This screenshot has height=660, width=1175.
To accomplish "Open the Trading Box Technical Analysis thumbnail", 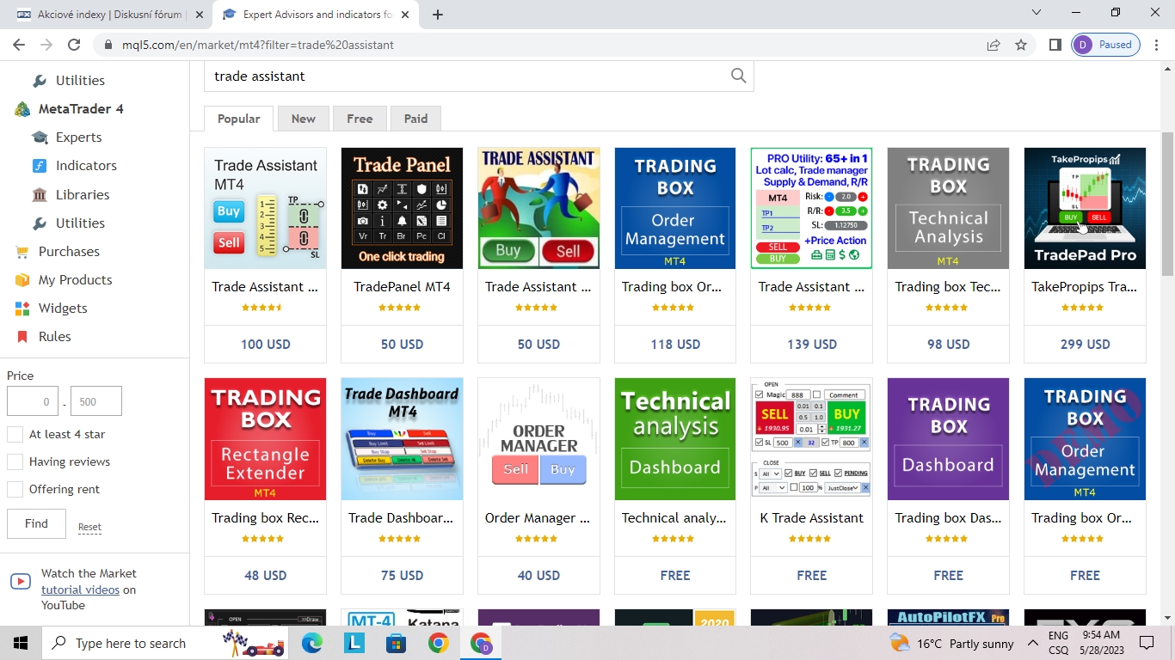I will 948,208.
